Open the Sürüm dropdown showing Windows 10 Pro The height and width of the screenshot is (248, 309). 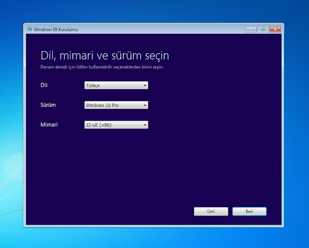click(x=116, y=105)
